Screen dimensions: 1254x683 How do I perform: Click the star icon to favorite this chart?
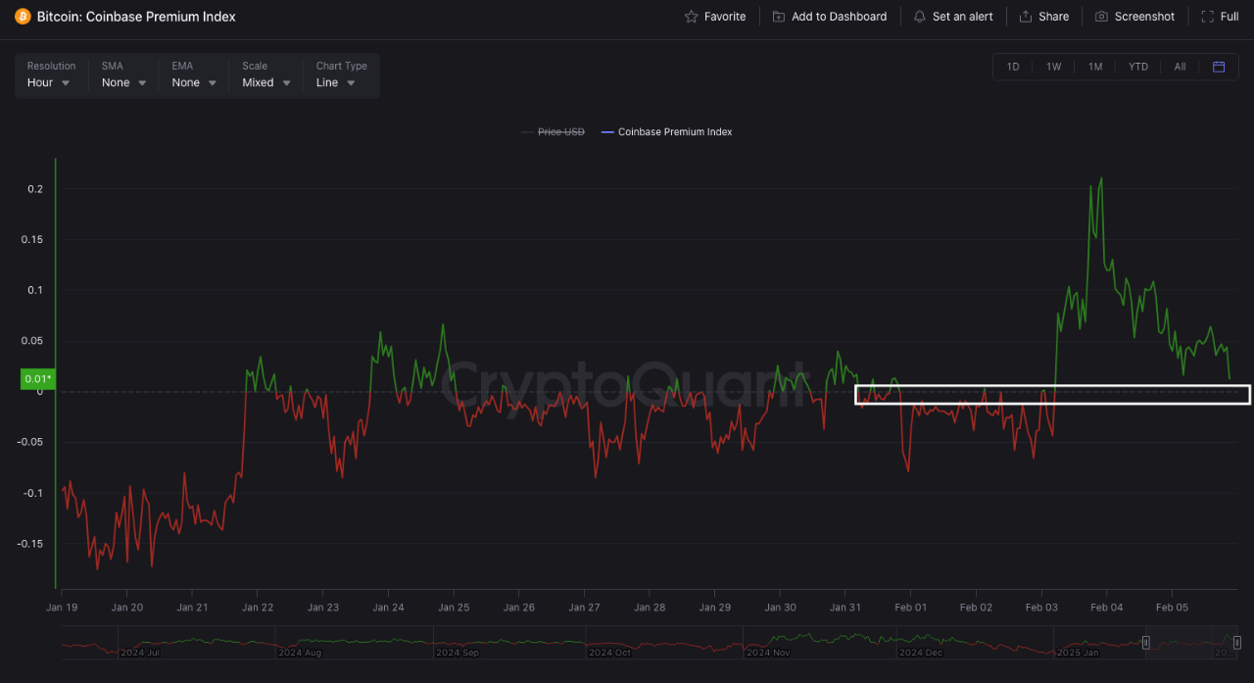(x=691, y=16)
